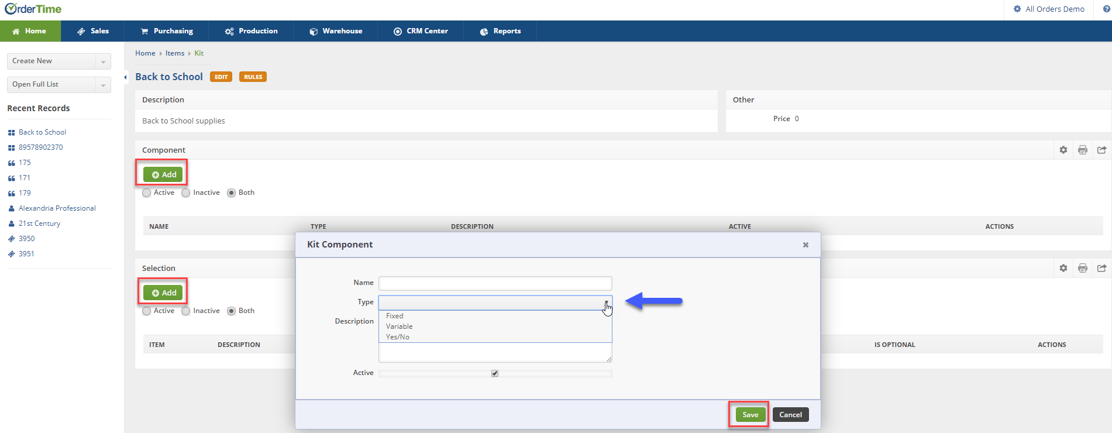Viewport: 1112px width, 433px height.
Task: Open recent record Alexandria Professional
Action: coord(57,208)
